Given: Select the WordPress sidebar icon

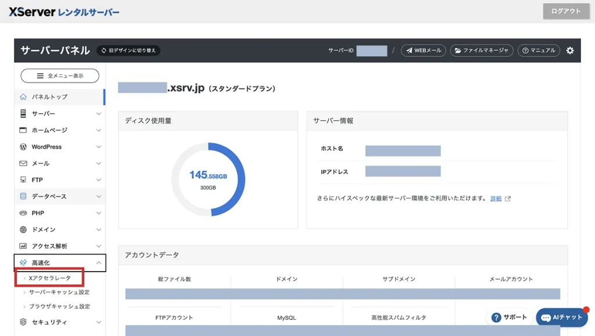Looking at the screenshot, I should [x=24, y=147].
